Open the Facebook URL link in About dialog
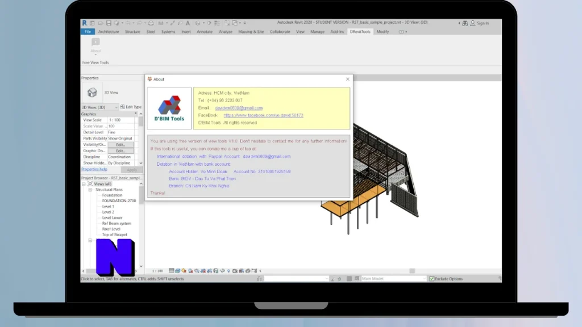 tap(263, 115)
